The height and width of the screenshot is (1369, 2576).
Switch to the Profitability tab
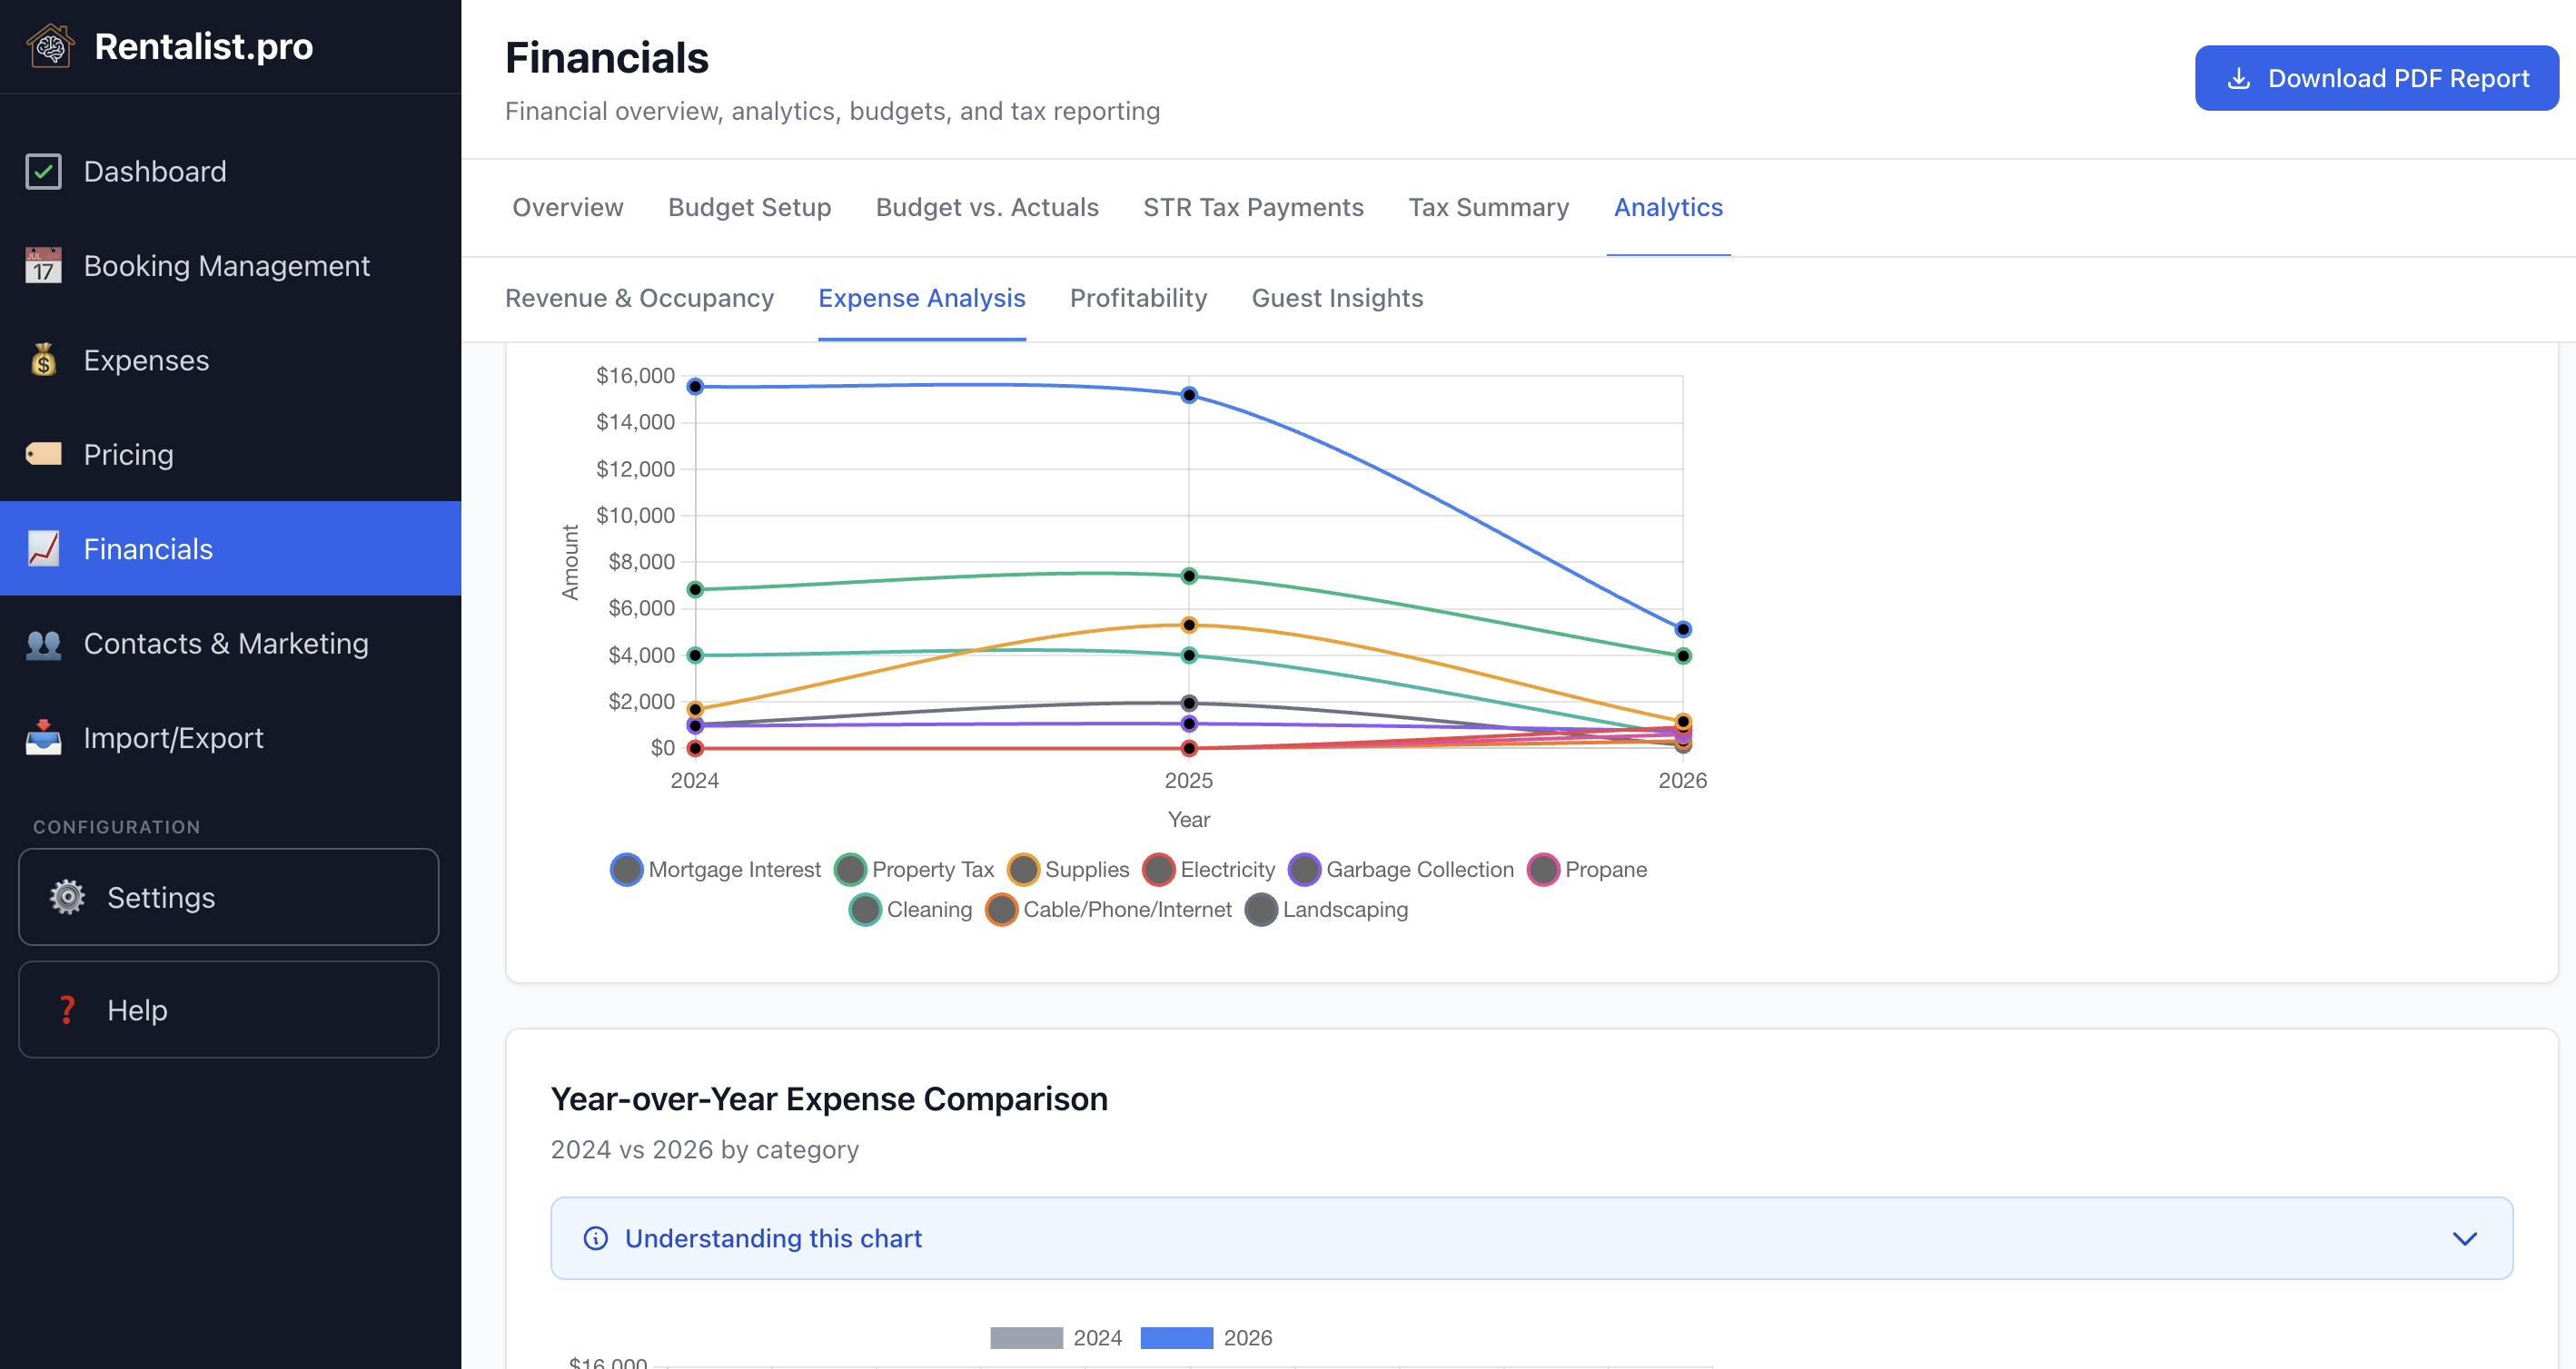click(x=1138, y=298)
